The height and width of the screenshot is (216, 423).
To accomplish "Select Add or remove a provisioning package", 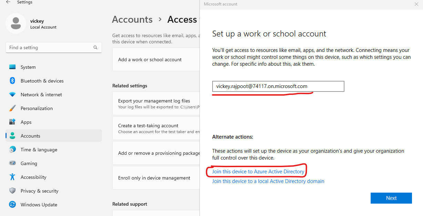I will 156,153.
